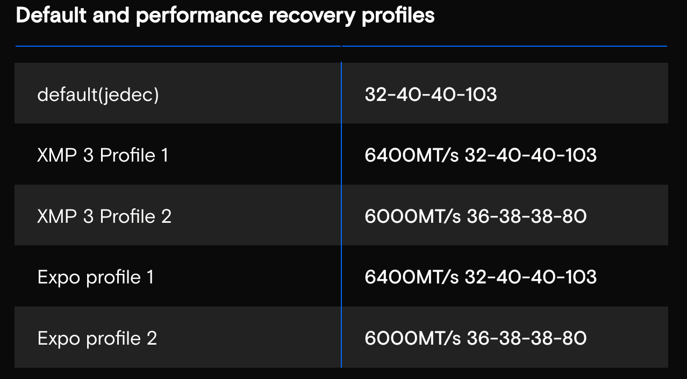Select the 'XMP 3 Profile 2' label cell
The image size is (687, 379).
click(x=104, y=216)
